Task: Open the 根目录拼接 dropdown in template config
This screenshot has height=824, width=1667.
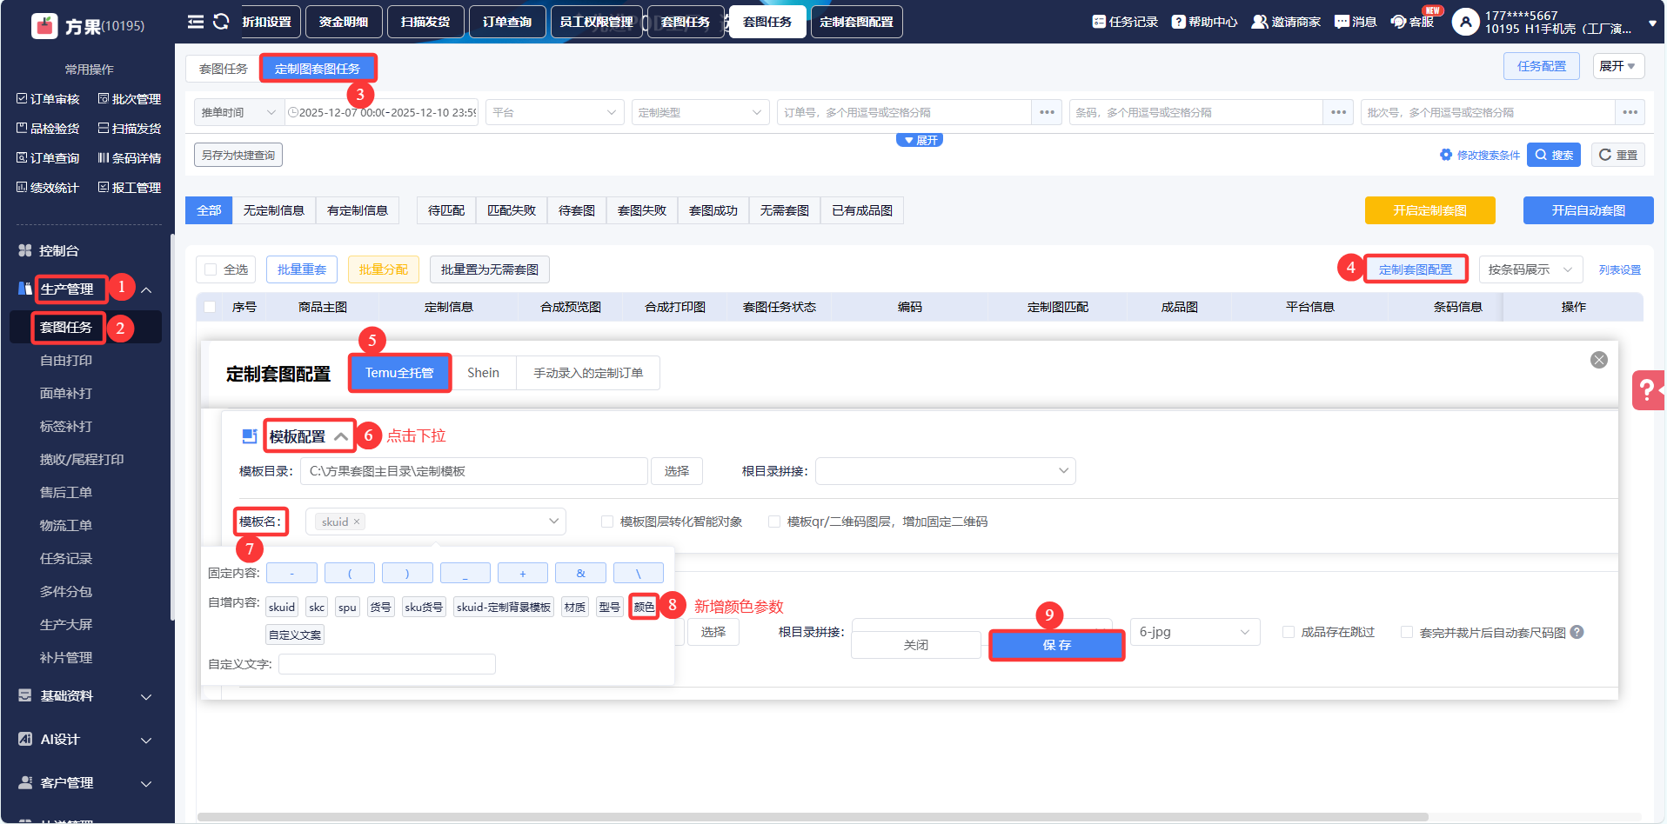Action: point(945,471)
